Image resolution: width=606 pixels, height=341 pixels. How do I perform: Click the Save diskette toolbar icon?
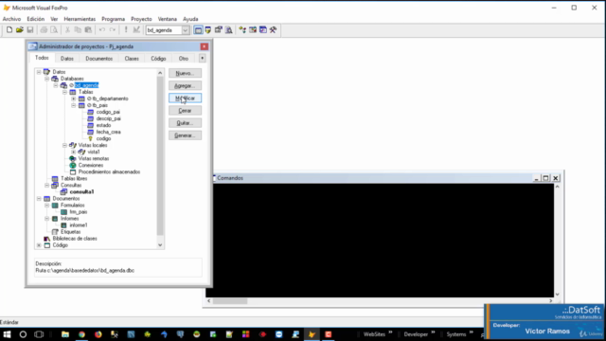(x=30, y=29)
